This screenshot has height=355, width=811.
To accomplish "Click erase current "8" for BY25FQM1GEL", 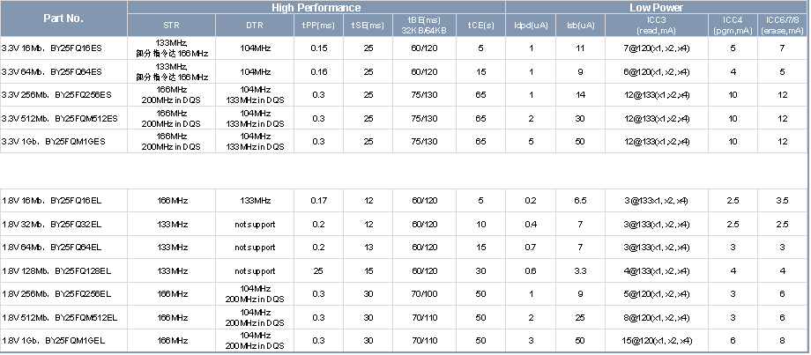I will click(782, 341).
